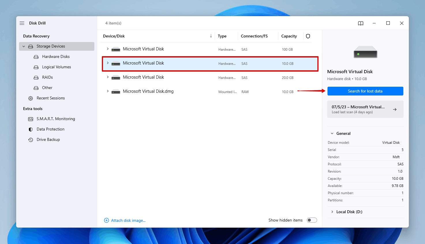Open the documentation book icon
The height and width of the screenshot is (244, 425).
pyautogui.click(x=360, y=23)
